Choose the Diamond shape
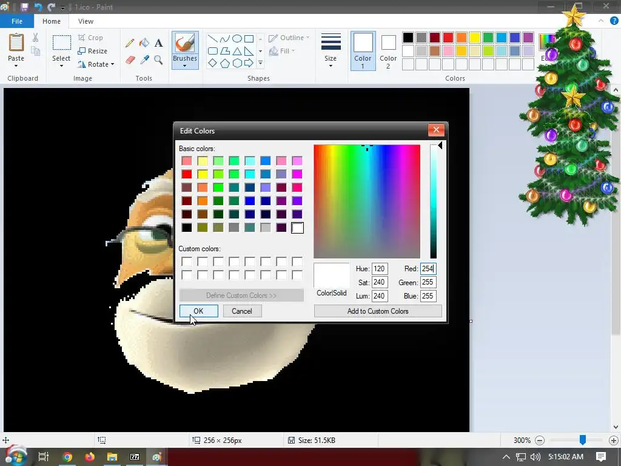This screenshot has width=621, height=466. click(213, 63)
